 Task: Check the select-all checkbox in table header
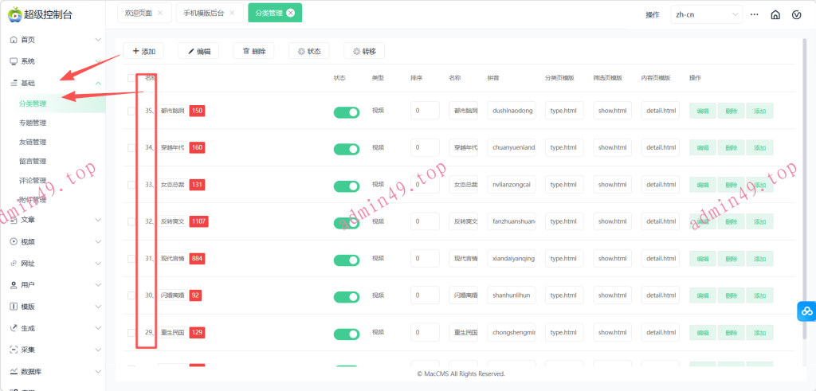[131, 78]
